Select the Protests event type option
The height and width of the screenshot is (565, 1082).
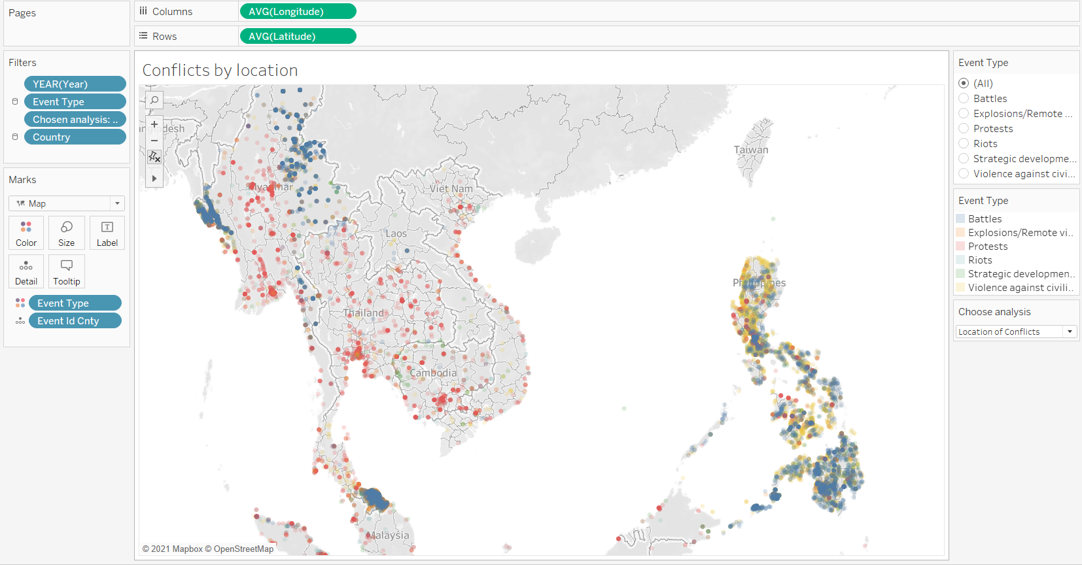tap(964, 129)
